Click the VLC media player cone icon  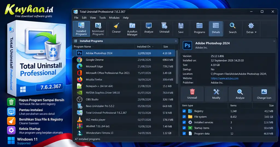[80, 119]
